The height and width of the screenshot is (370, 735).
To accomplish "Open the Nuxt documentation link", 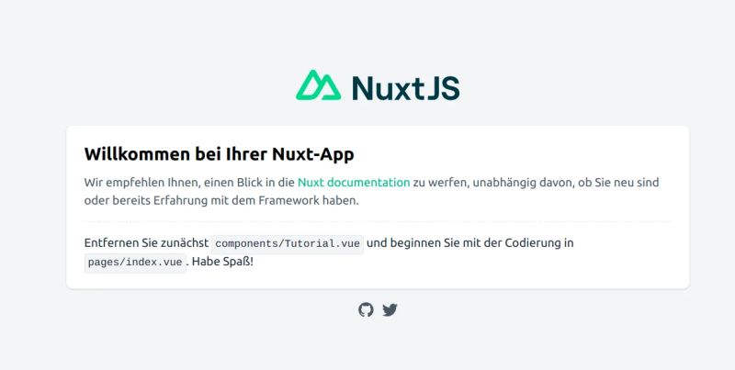I will [x=354, y=182].
